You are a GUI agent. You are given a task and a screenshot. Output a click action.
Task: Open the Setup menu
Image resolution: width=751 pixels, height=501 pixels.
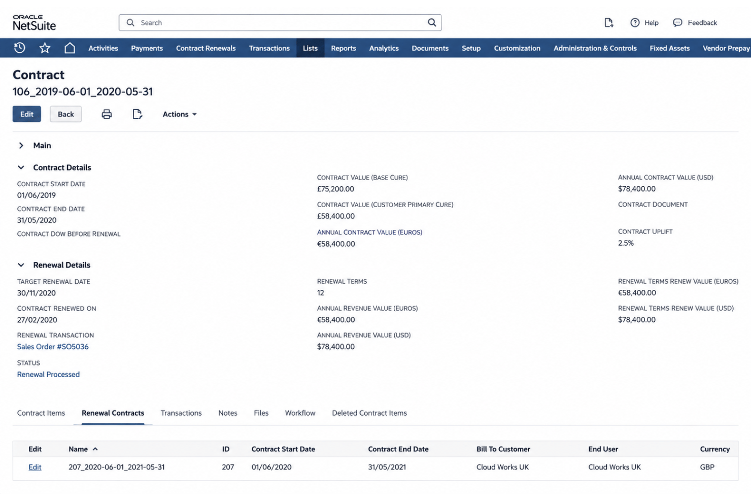point(471,48)
